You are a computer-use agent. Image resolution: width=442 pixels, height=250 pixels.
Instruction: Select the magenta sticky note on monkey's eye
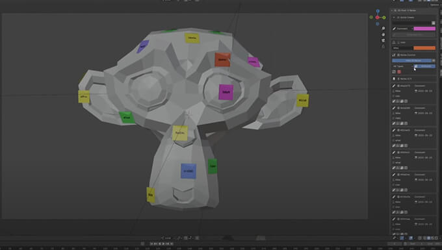[226, 92]
